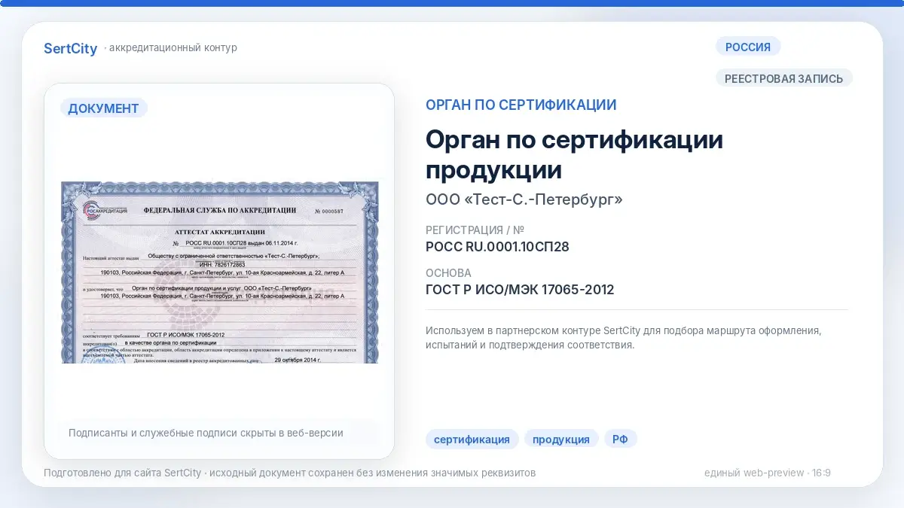Click АТТЕСТАТ АККРЕДИТАЦИИ title in certificate

pos(219,232)
